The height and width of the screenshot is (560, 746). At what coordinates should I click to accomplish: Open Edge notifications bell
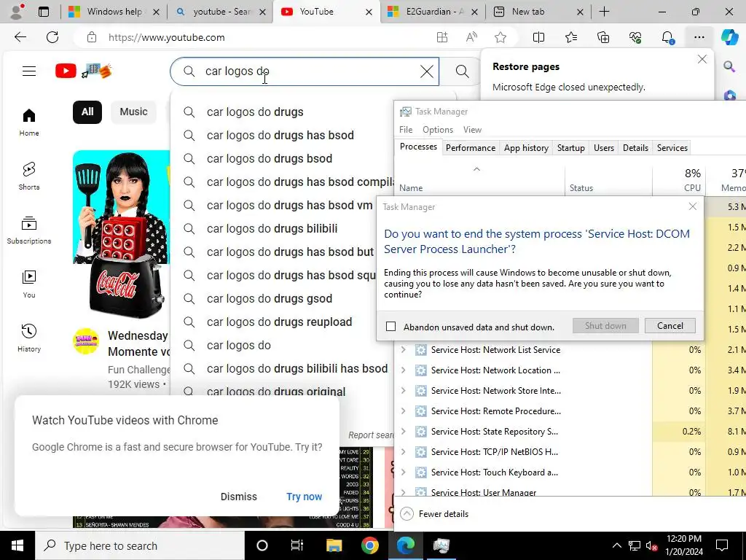point(667,37)
